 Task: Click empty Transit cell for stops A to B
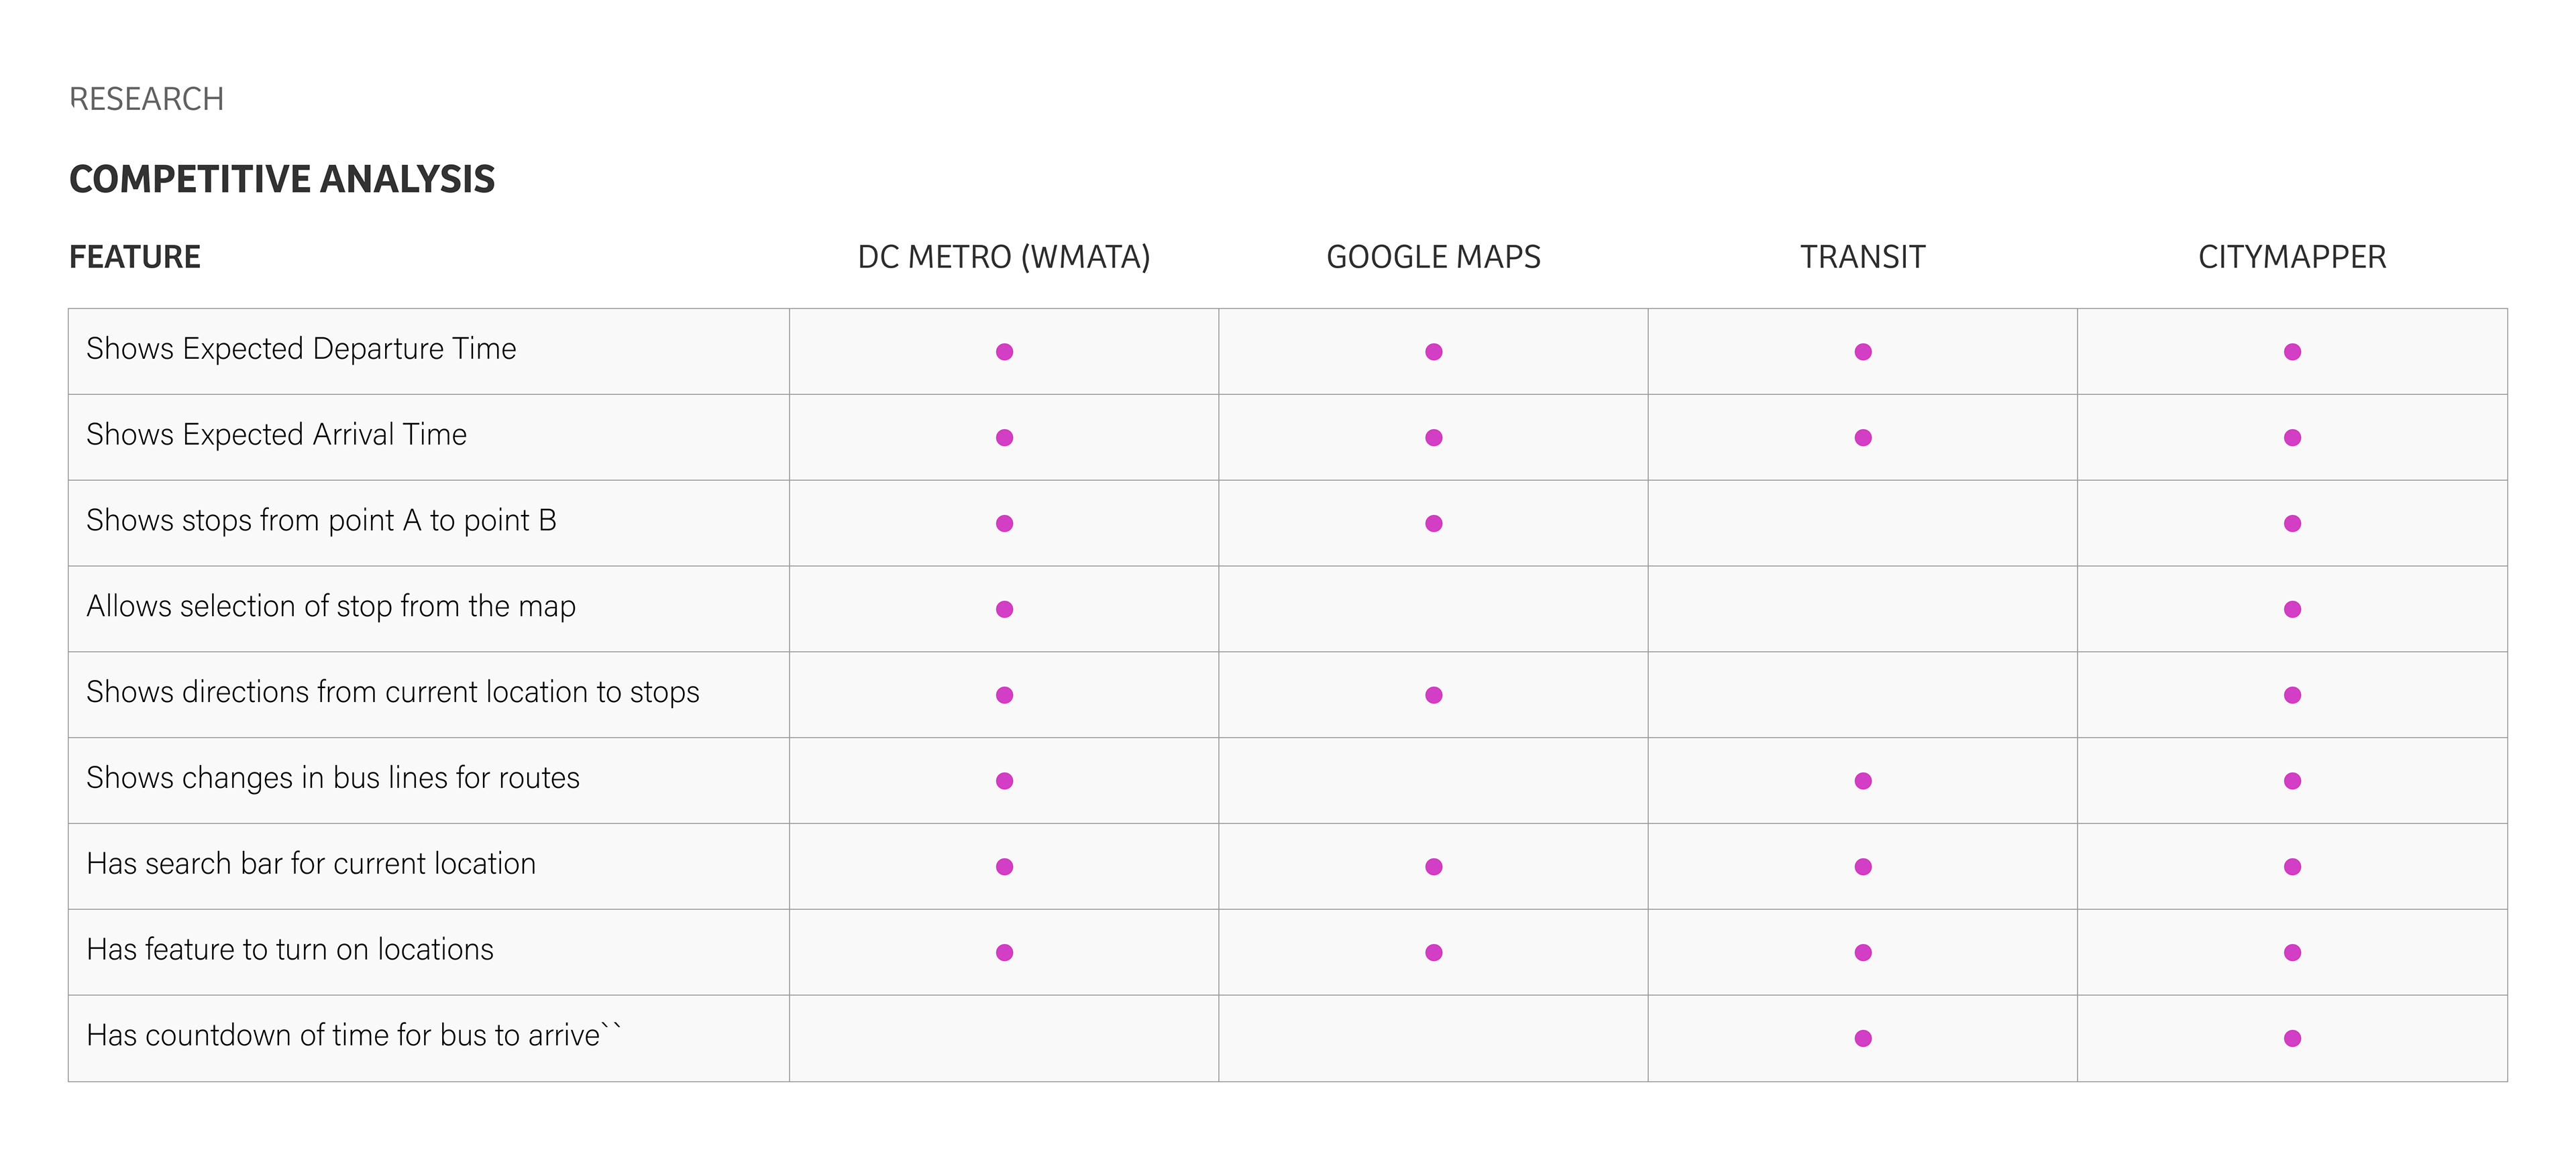(x=1862, y=523)
